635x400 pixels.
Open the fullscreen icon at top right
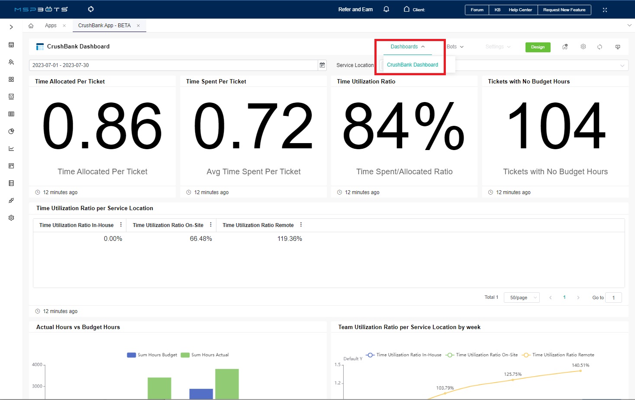(x=605, y=9)
